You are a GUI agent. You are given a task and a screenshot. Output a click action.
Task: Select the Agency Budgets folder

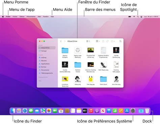65,50
